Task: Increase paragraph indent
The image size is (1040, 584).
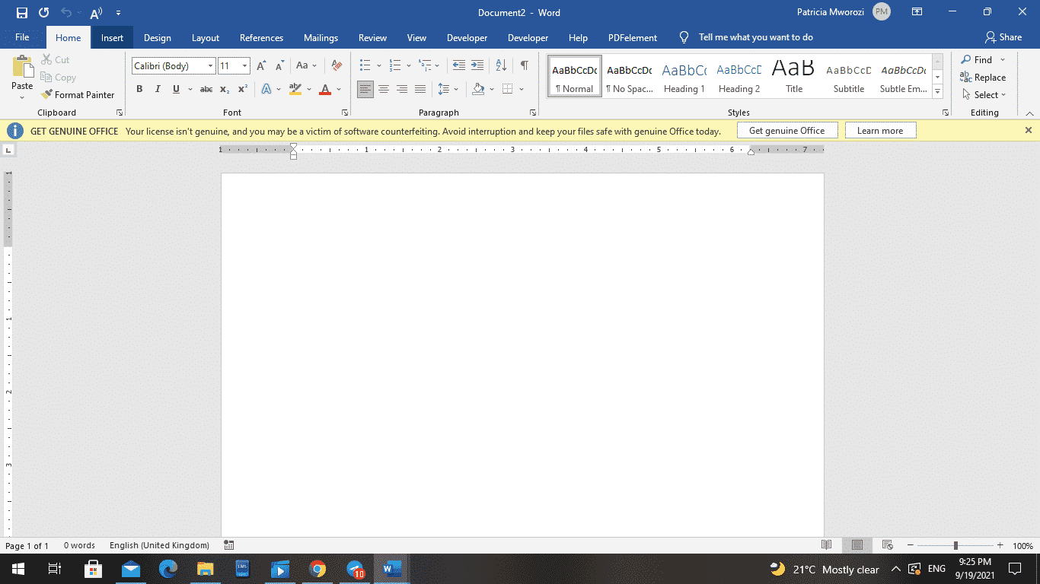Action: coord(478,65)
